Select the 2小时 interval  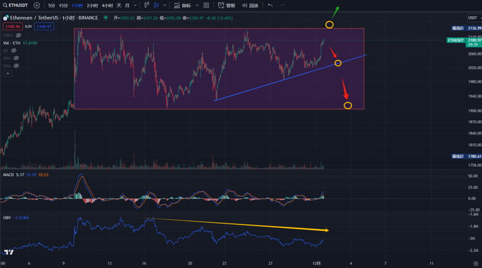click(x=92, y=6)
